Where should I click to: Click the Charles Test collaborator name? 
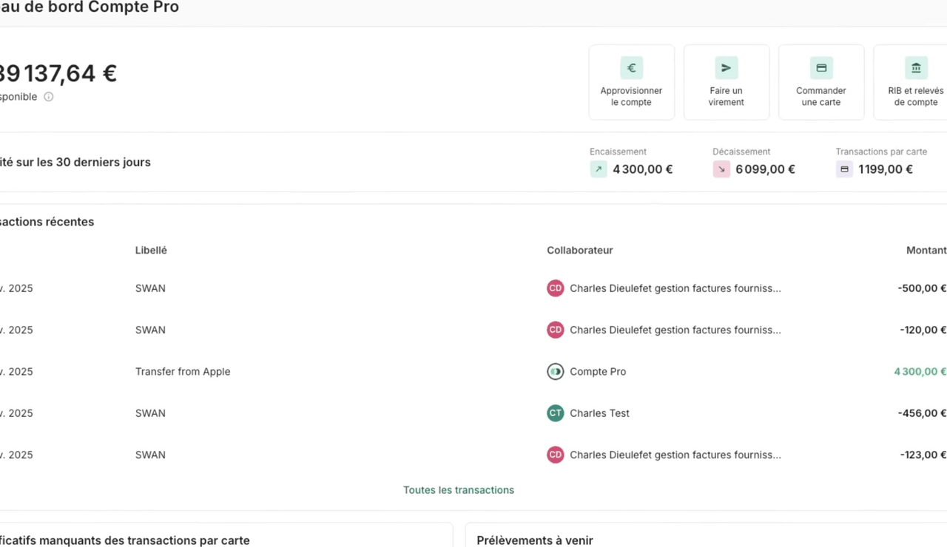(599, 413)
